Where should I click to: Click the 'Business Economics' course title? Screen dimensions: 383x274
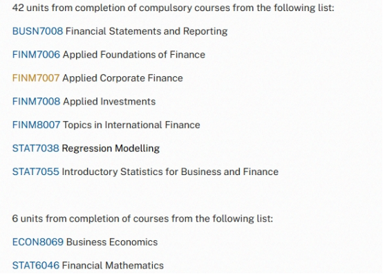pyautogui.click(x=112, y=242)
